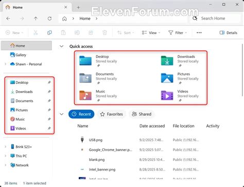
Task: Click the Delete trash icon
Action: [104, 32]
